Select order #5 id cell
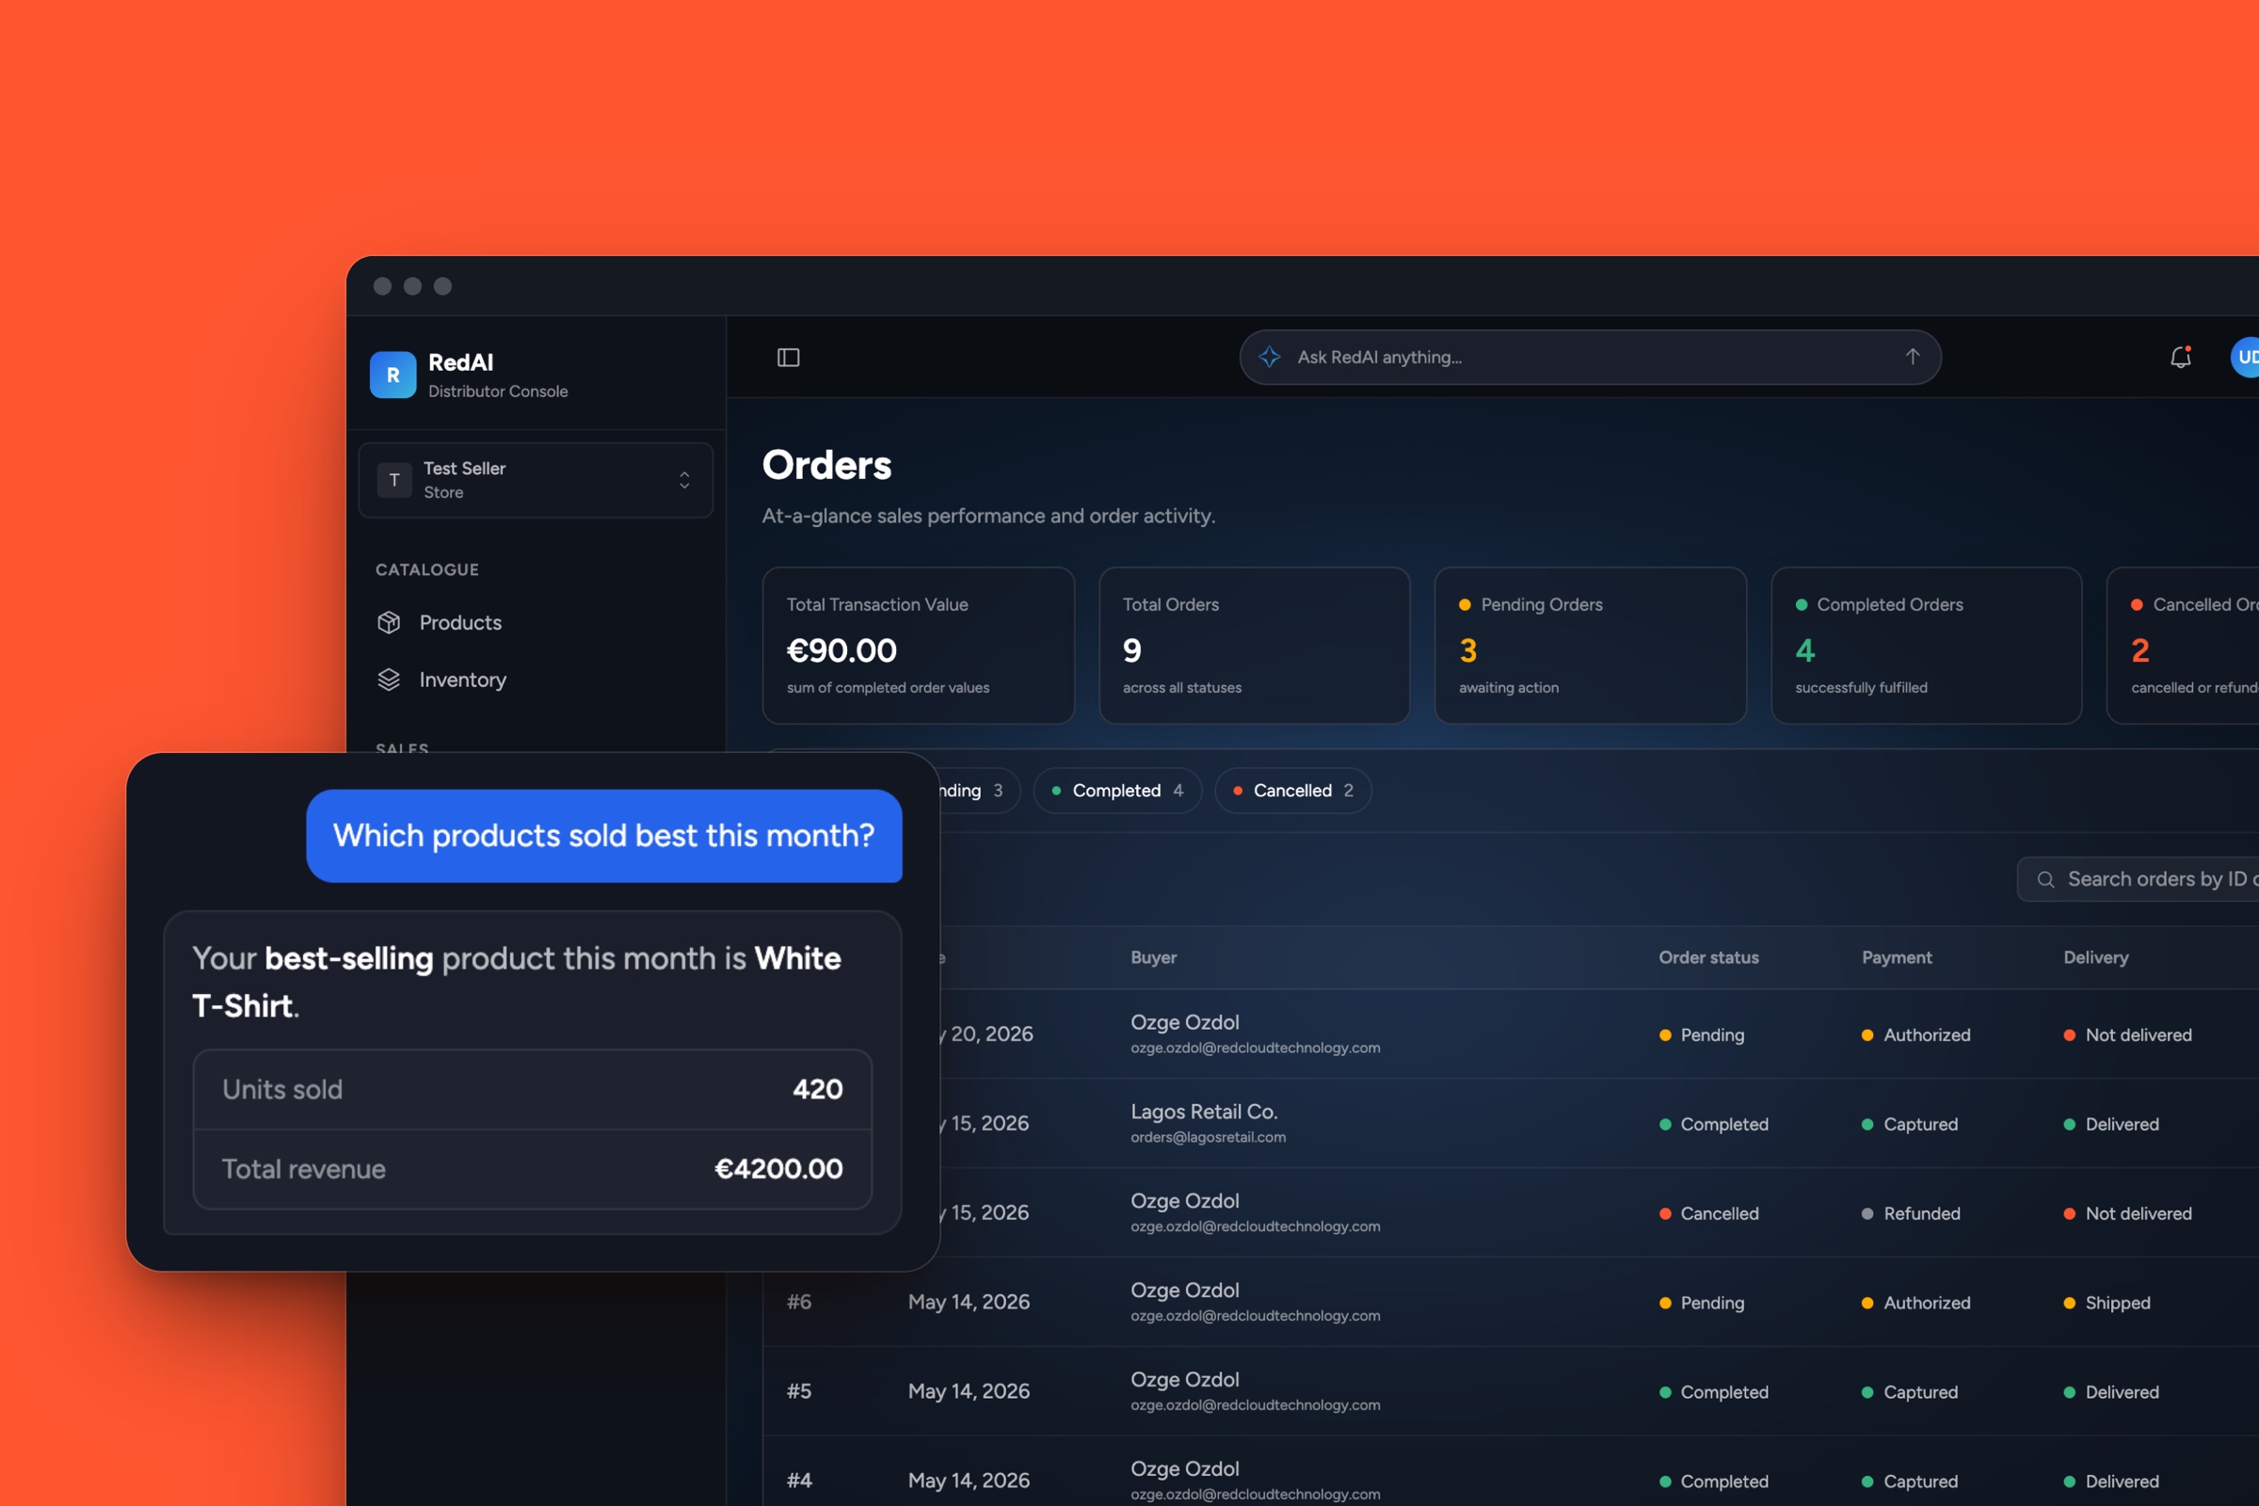This screenshot has width=2259, height=1506. coord(799,1392)
